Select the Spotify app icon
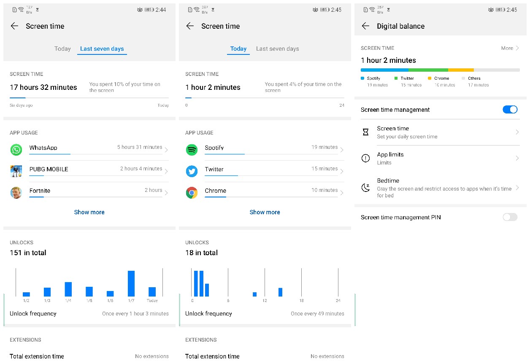 (x=192, y=150)
